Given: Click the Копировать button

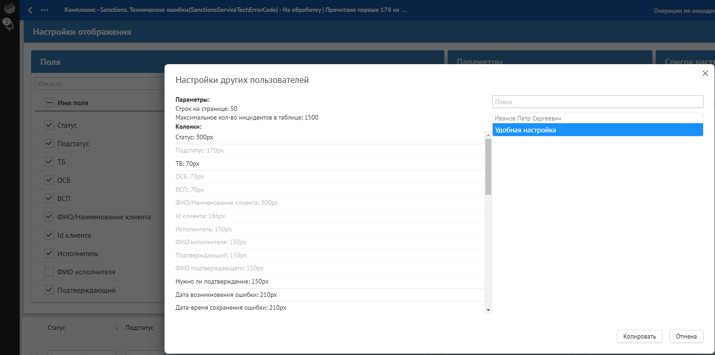Looking at the screenshot, I should pos(639,337).
